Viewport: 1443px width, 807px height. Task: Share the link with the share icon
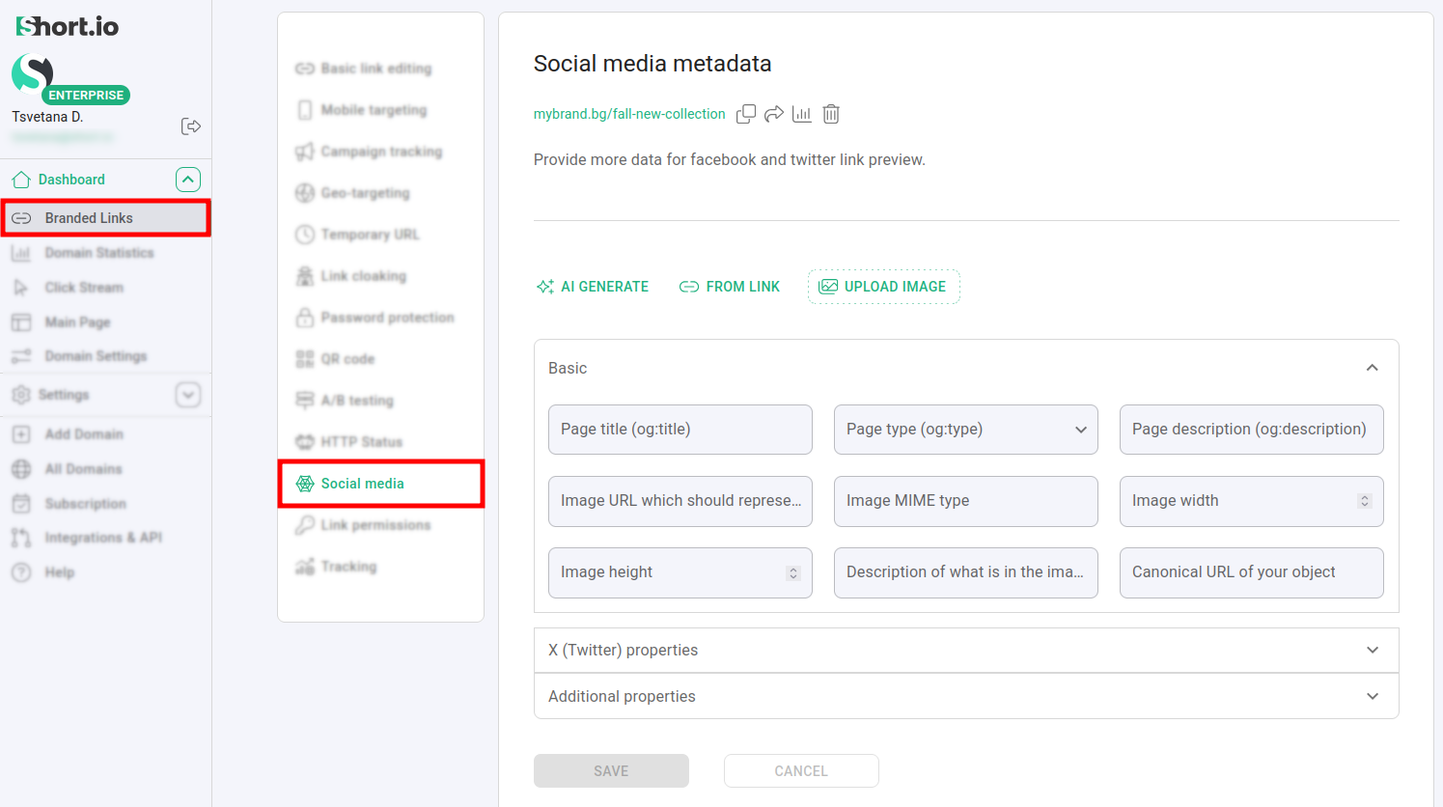tap(773, 113)
